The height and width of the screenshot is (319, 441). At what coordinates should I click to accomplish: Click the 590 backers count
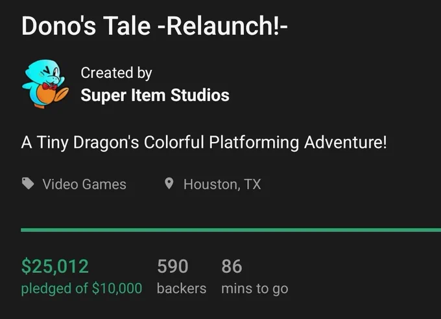click(173, 266)
